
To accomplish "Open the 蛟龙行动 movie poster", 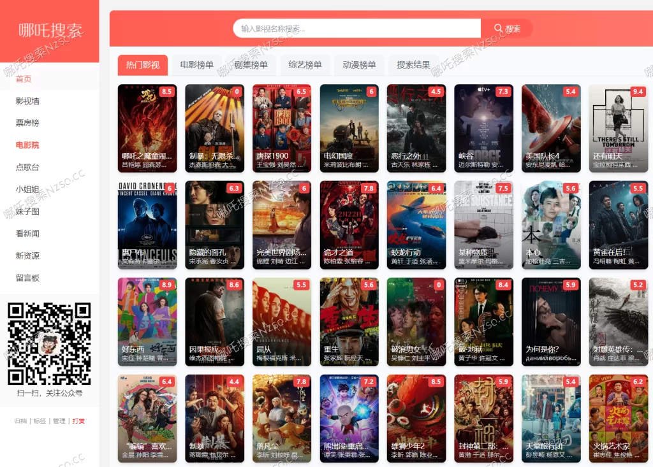I will tap(416, 225).
